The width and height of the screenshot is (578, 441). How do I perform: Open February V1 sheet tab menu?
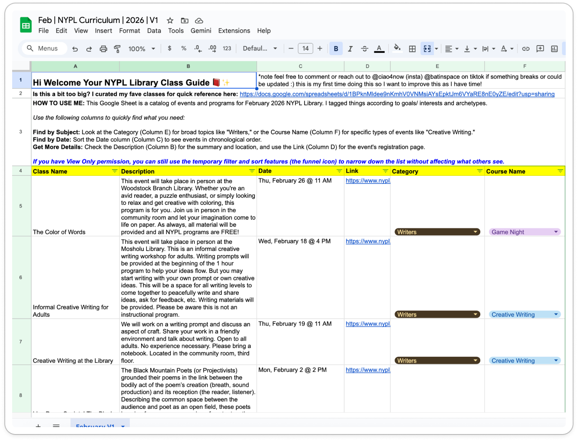[123, 426]
